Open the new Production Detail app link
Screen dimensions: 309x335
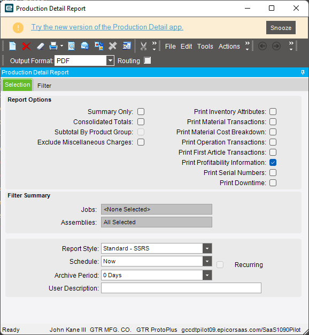pos(107,27)
